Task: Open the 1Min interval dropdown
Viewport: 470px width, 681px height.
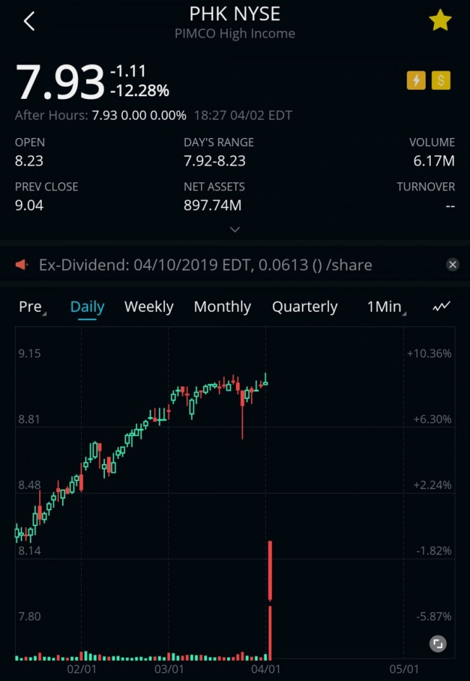Action: tap(387, 307)
